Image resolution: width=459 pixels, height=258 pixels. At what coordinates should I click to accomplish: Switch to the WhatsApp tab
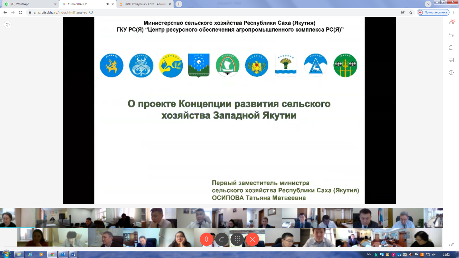(x=29, y=4)
